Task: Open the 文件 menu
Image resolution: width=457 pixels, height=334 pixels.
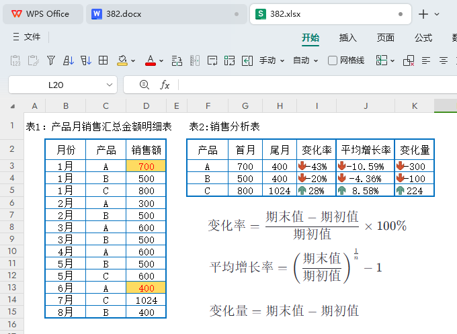Action: pos(26,37)
